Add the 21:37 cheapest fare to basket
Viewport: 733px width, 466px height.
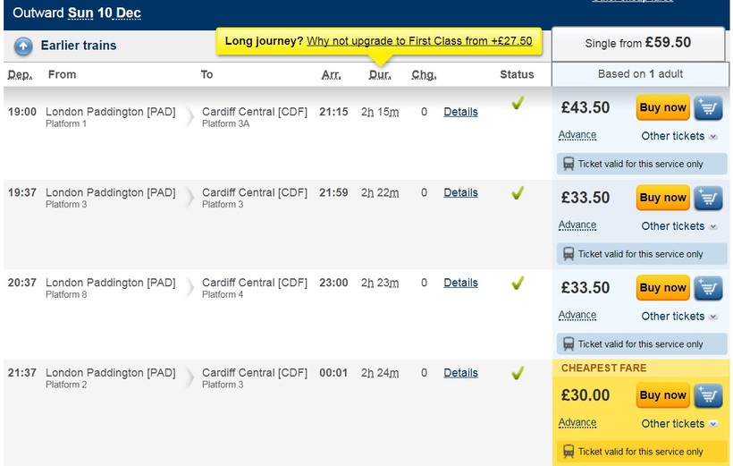pyautogui.click(x=708, y=395)
